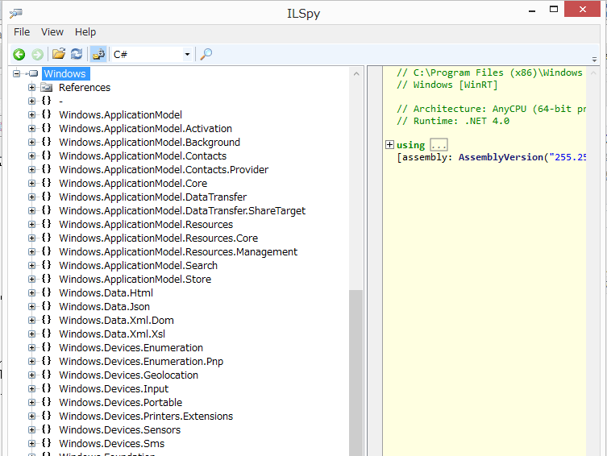The height and width of the screenshot is (456, 607).
Task: Expand Windows.ApplicationModel.Core node
Action: (31, 184)
